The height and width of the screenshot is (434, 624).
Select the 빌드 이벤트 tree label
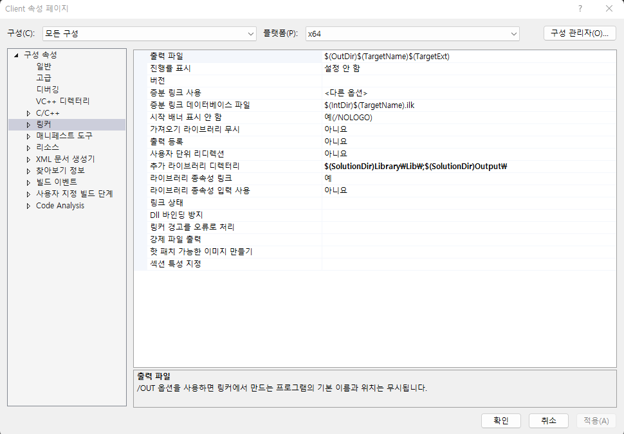[57, 182]
